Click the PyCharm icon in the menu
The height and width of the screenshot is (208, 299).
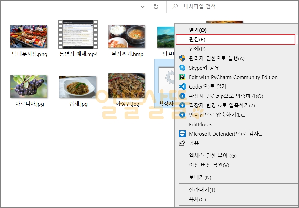tap(182, 77)
